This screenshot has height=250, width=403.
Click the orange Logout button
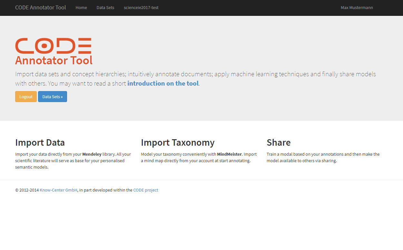pos(26,97)
